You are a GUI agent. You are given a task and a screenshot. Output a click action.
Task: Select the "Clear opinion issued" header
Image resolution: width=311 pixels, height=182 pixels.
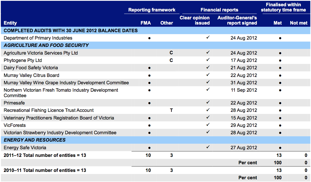(x=195, y=20)
